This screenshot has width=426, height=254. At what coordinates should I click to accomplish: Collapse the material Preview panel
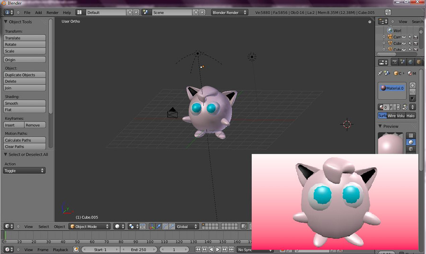click(380, 126)
